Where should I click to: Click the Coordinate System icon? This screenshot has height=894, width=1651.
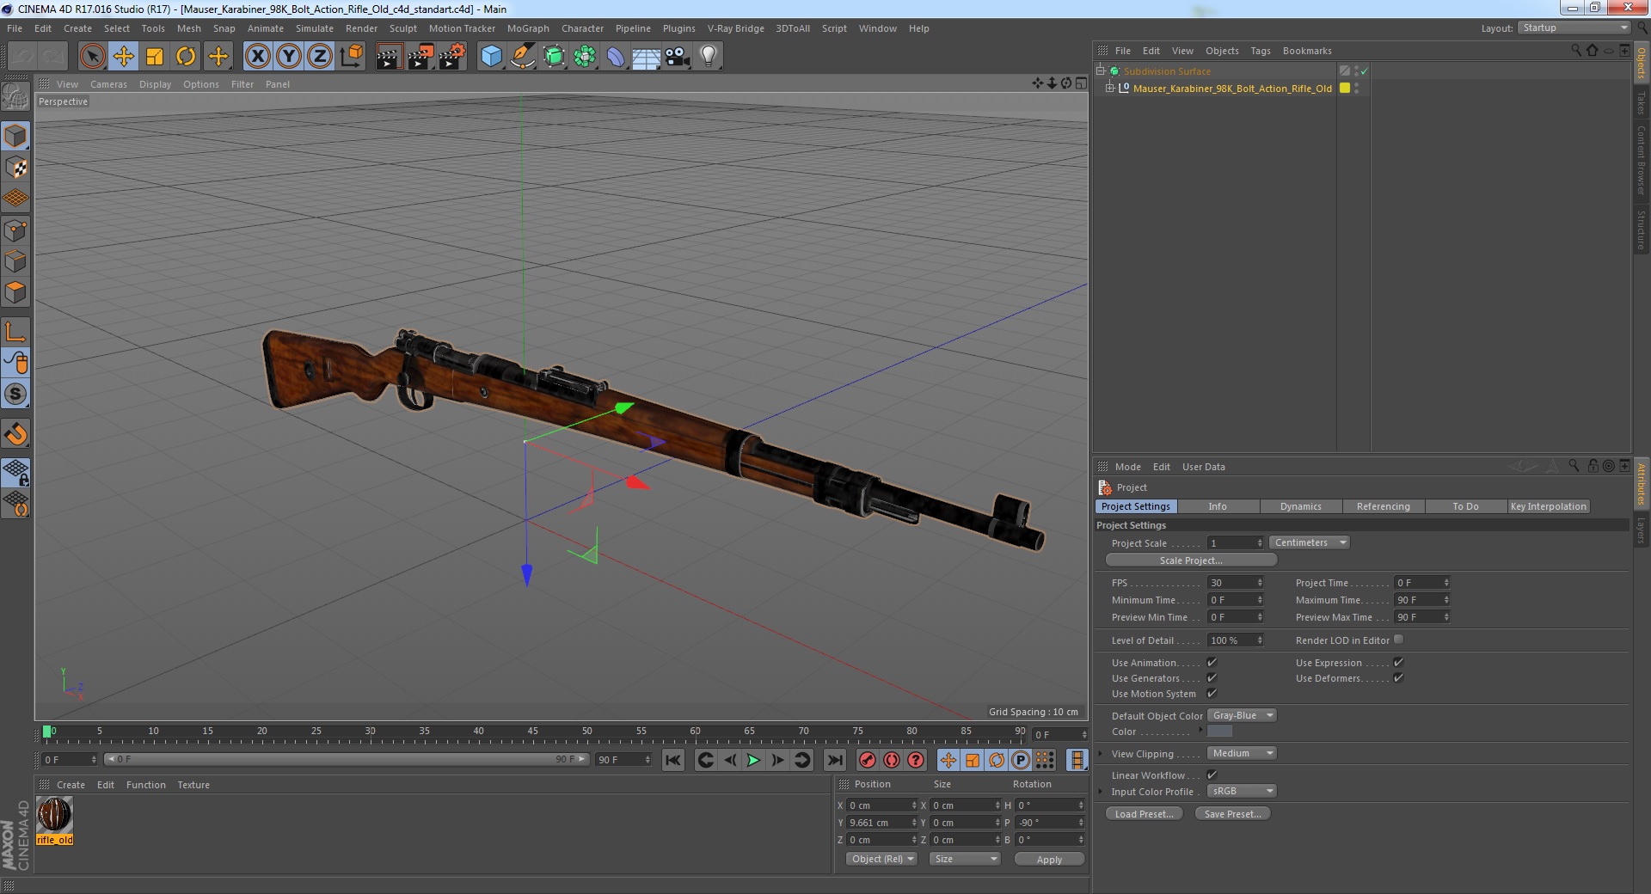(352, 57)
